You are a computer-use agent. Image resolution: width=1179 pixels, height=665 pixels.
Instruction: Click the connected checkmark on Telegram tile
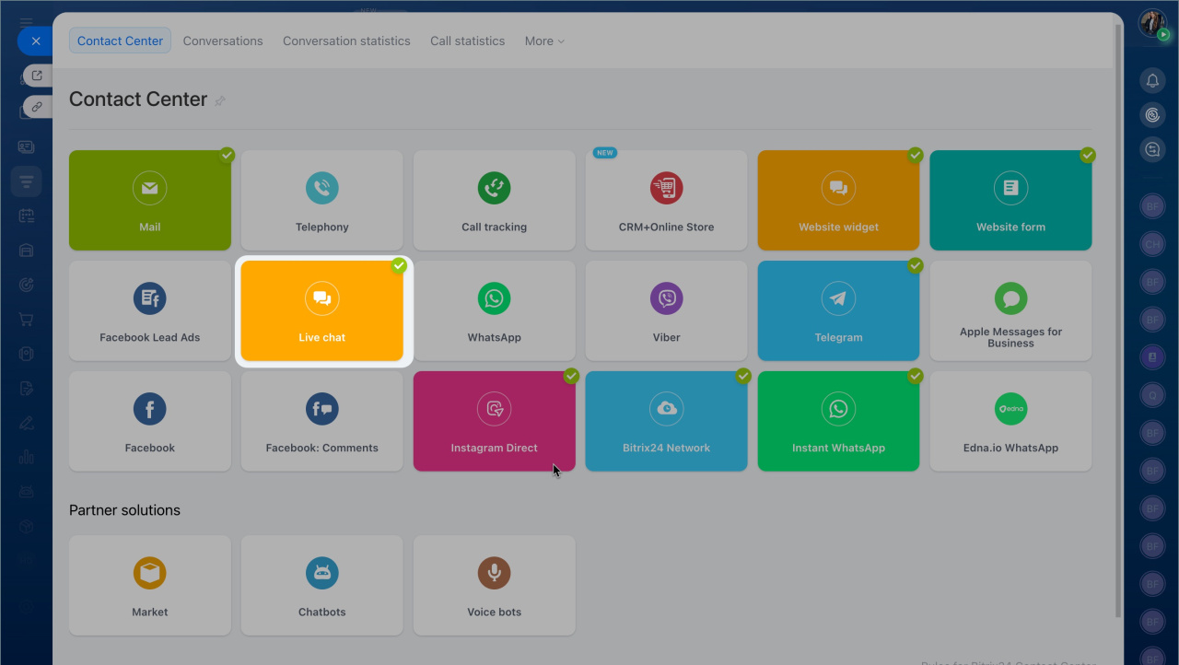pos(916,265)
